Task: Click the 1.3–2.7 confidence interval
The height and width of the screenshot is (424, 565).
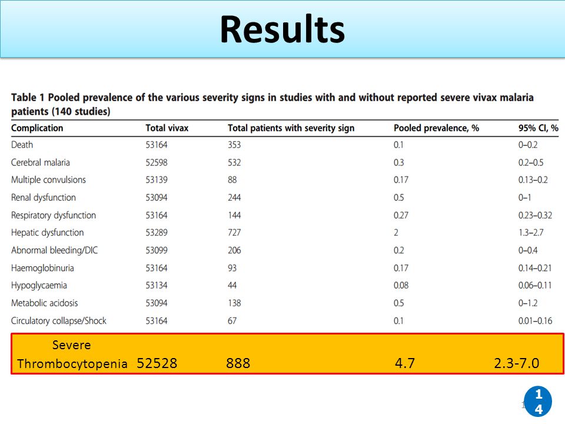Action: pyautogui.click(x=531, y=233)
